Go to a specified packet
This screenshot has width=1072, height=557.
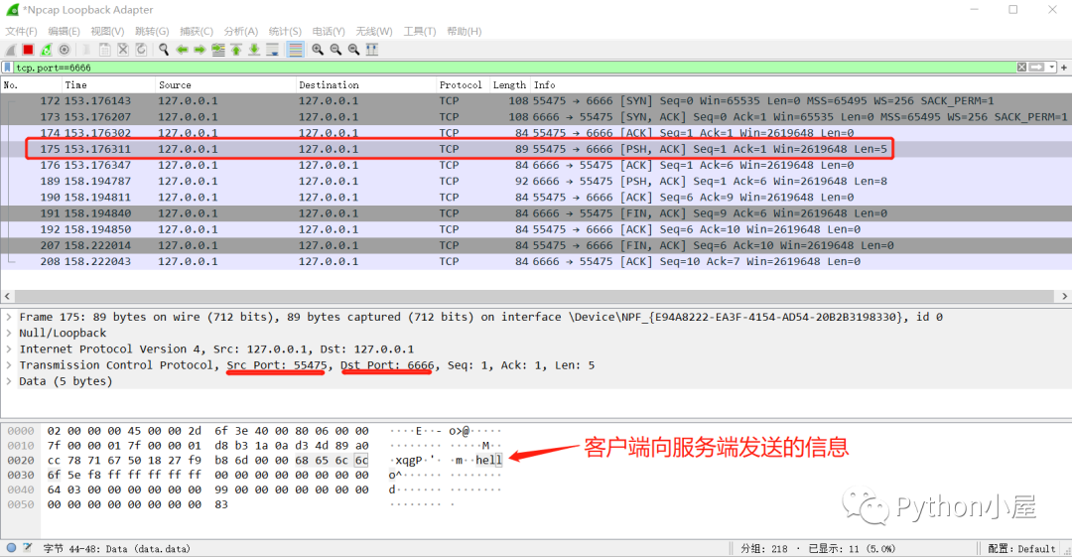(x=218, y=50)
